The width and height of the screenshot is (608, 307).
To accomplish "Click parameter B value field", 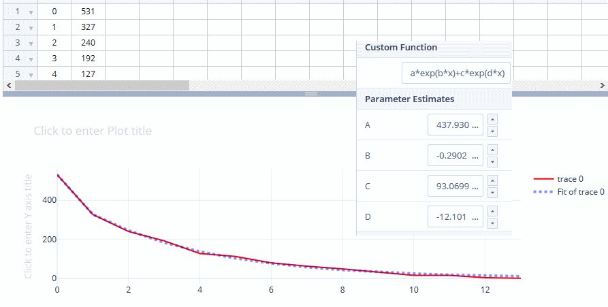I will pos(455,156).
